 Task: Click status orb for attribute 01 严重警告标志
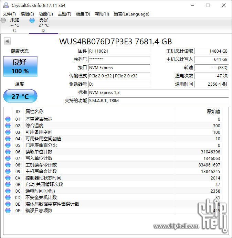coord(8,119)
